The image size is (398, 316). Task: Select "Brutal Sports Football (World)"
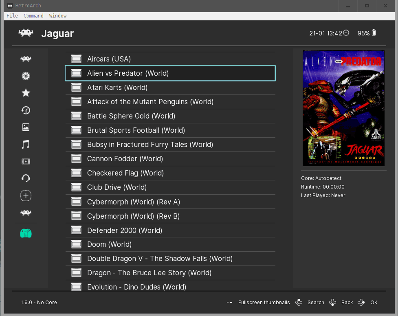[170, 130]
